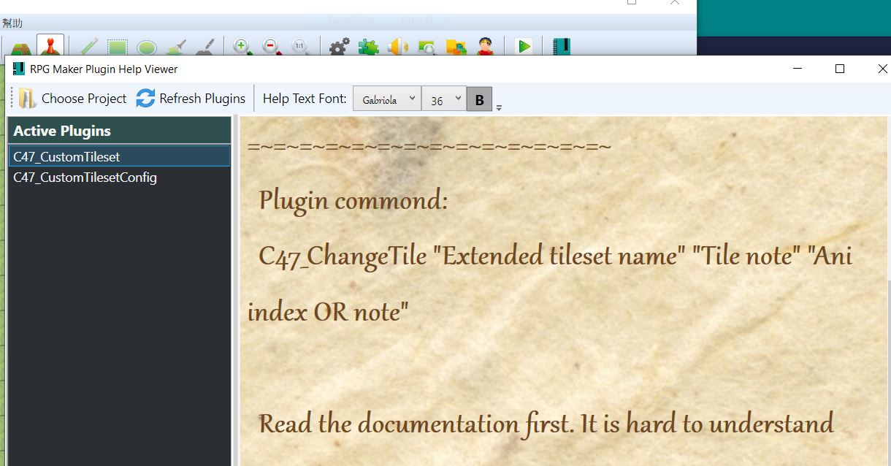Click the Active Plugins header
This screenshot has height=466, width=891.
[x=119, y=131]
